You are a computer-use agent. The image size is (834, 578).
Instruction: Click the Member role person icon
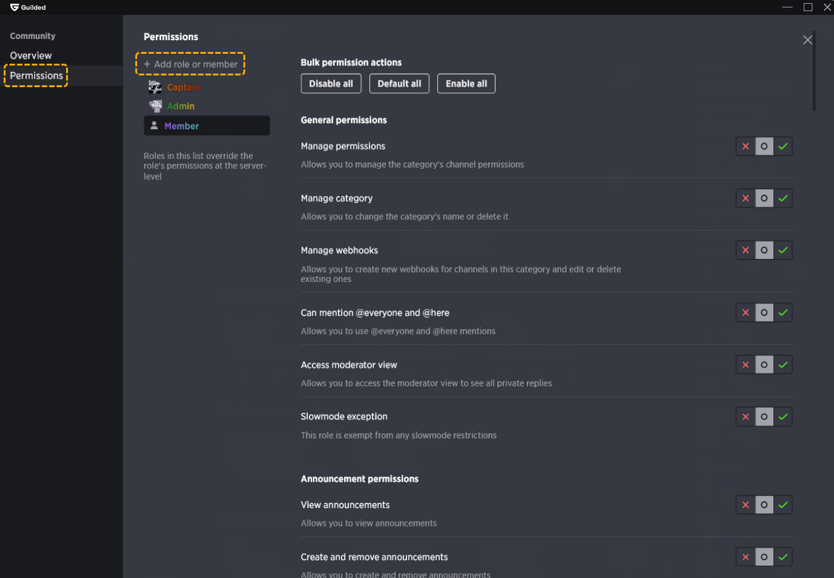[154, 125]
